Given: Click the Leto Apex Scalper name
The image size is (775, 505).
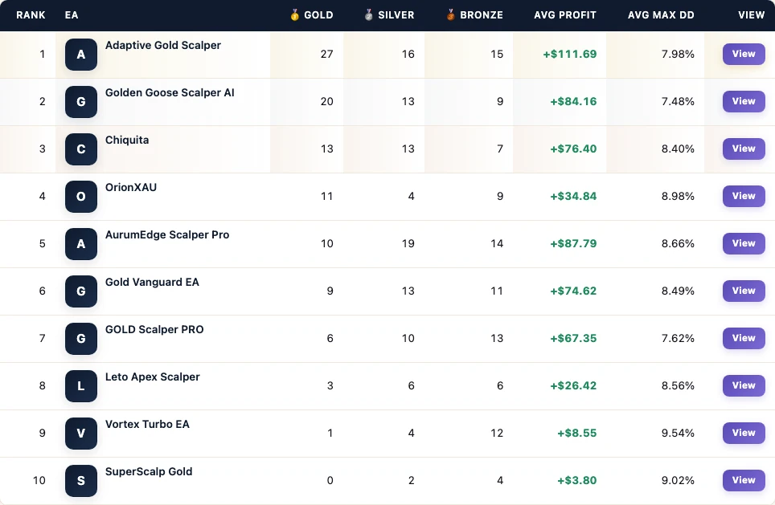Looking at the screenshot, I should (x=152, y=377).
